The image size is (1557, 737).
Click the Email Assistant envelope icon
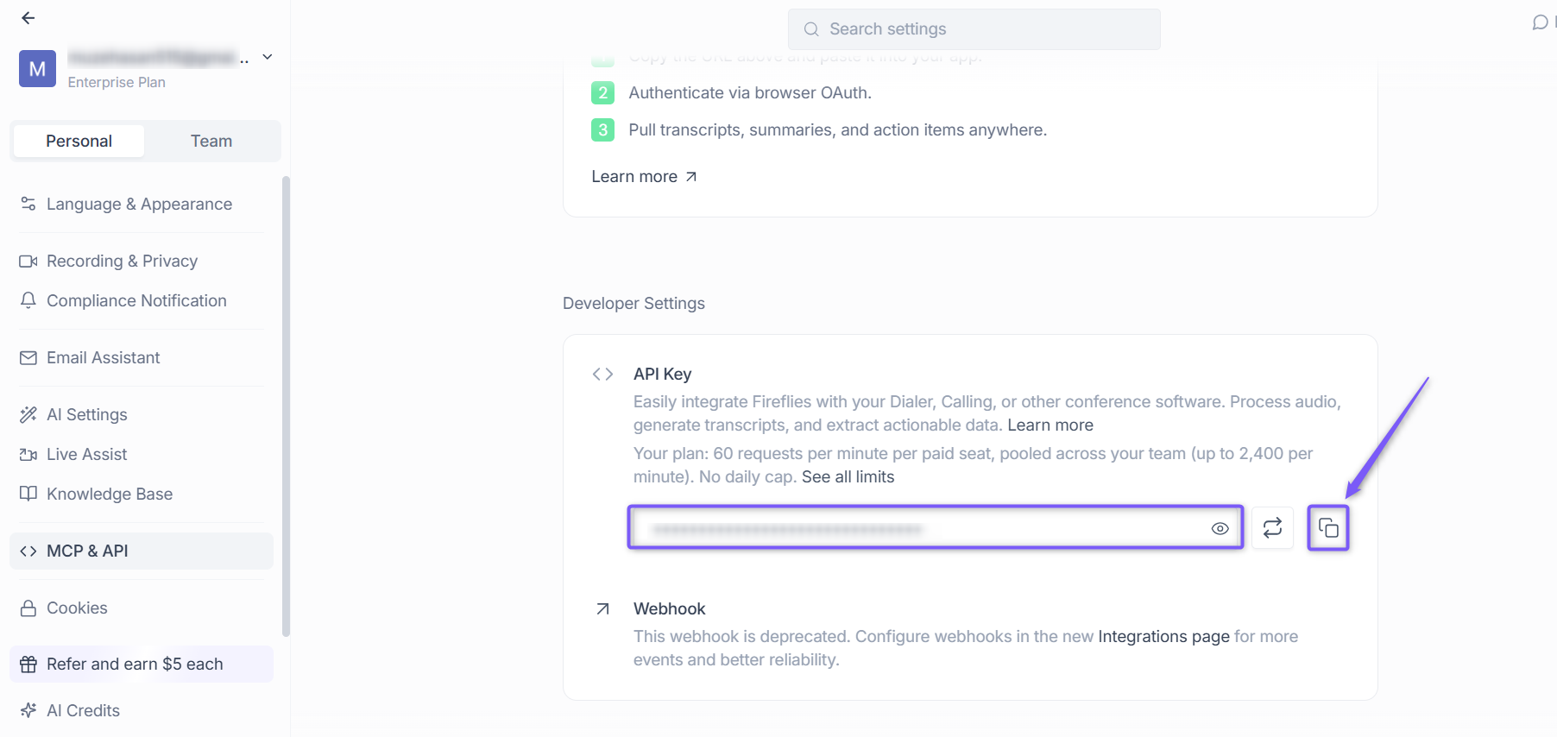tap(28, 358)
